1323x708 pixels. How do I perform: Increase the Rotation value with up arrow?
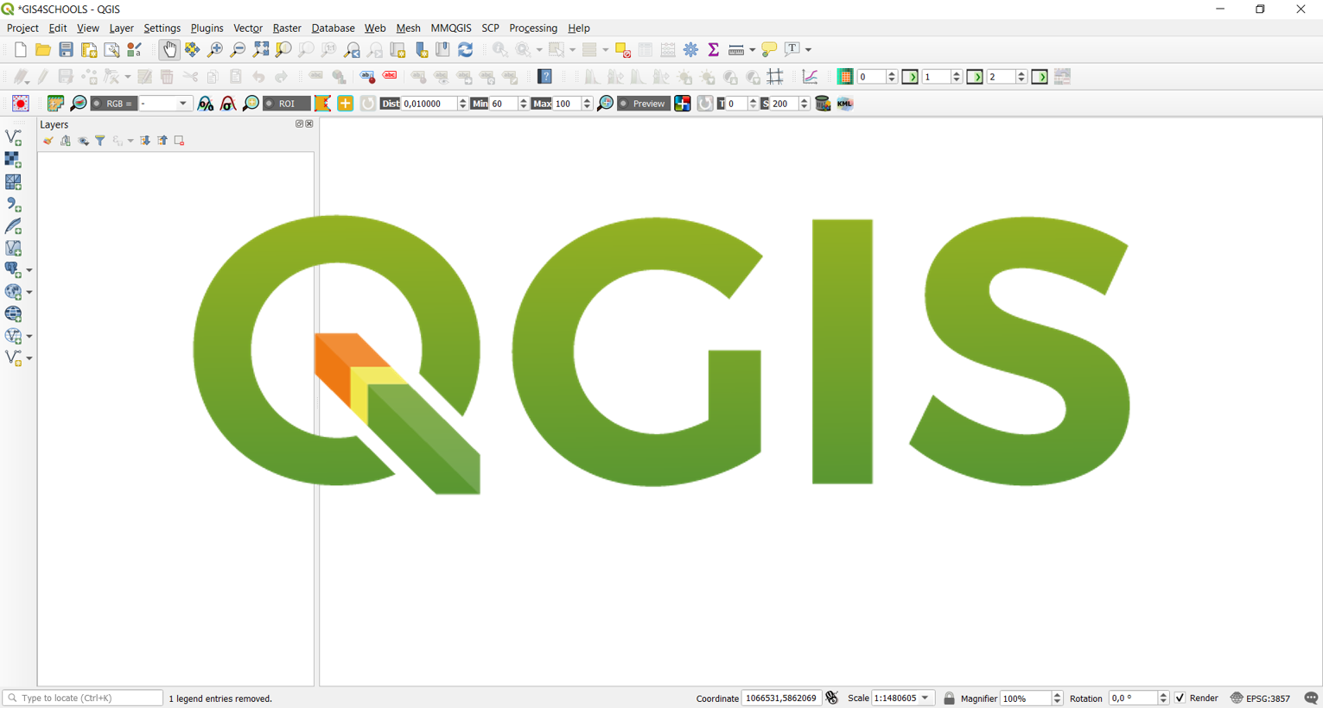coord(1163,694)
